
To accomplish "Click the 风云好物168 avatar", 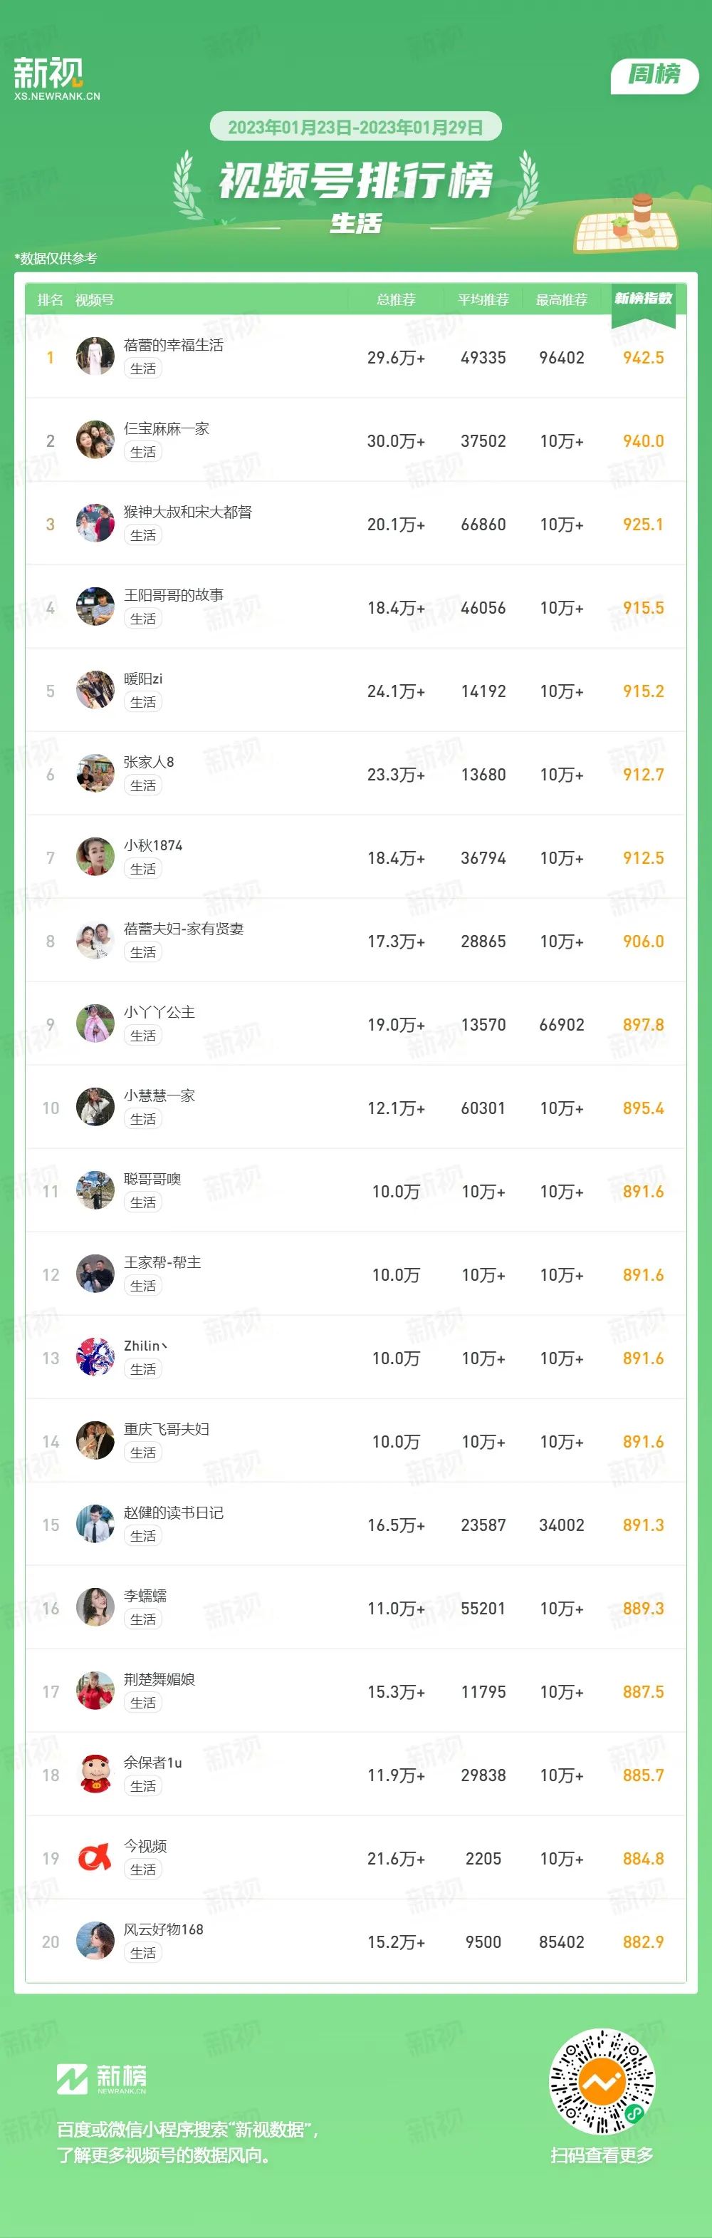I will tap(95, 1941).
